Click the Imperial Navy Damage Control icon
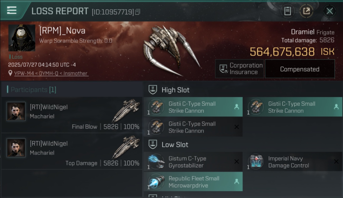The height and width of the screenshot is (198, 343). tap(256, 162)
